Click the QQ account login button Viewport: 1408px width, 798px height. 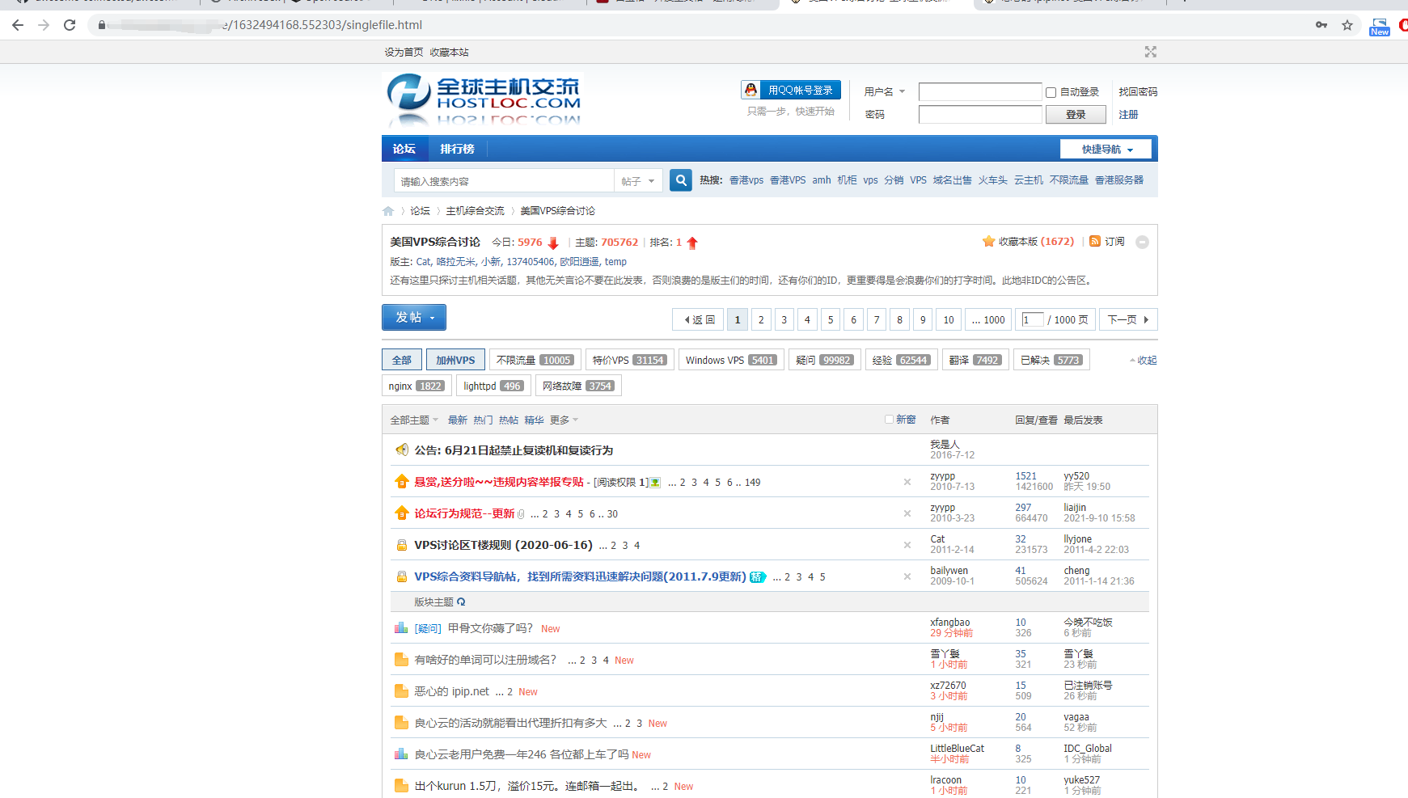click(x=791, y=90)
